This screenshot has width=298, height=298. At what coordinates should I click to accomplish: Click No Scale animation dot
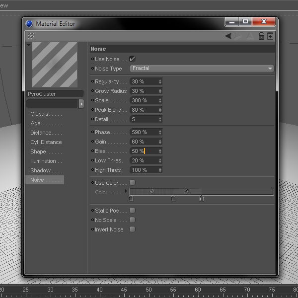tap(92, 220)
